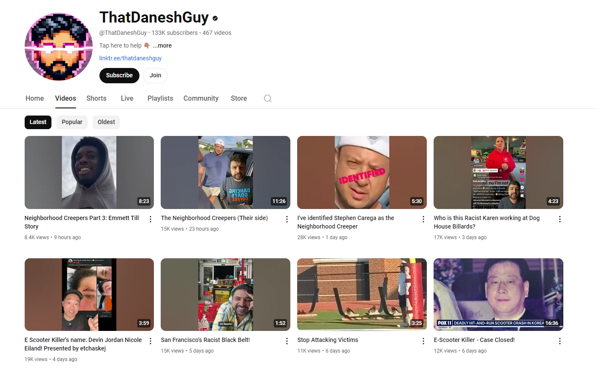Play the Stop Attacking Victims video thumbnail
The image size is (596, 370).
tap(362, 294)
